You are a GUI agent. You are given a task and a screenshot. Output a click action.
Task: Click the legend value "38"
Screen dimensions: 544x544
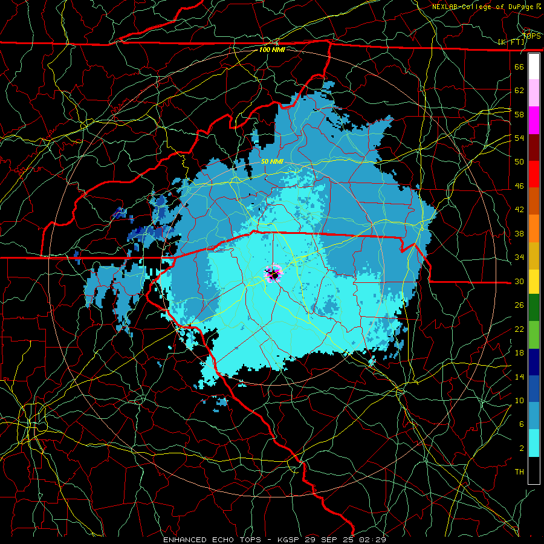(519, 234)
